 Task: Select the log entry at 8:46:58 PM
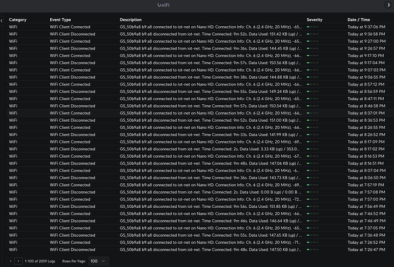tap(200, 106)
